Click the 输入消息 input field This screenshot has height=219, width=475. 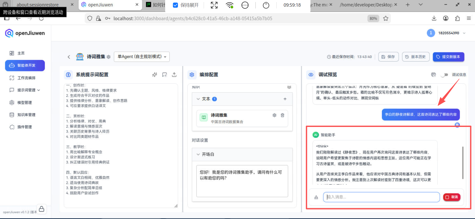pyautogui.click(x=381, y=197)
